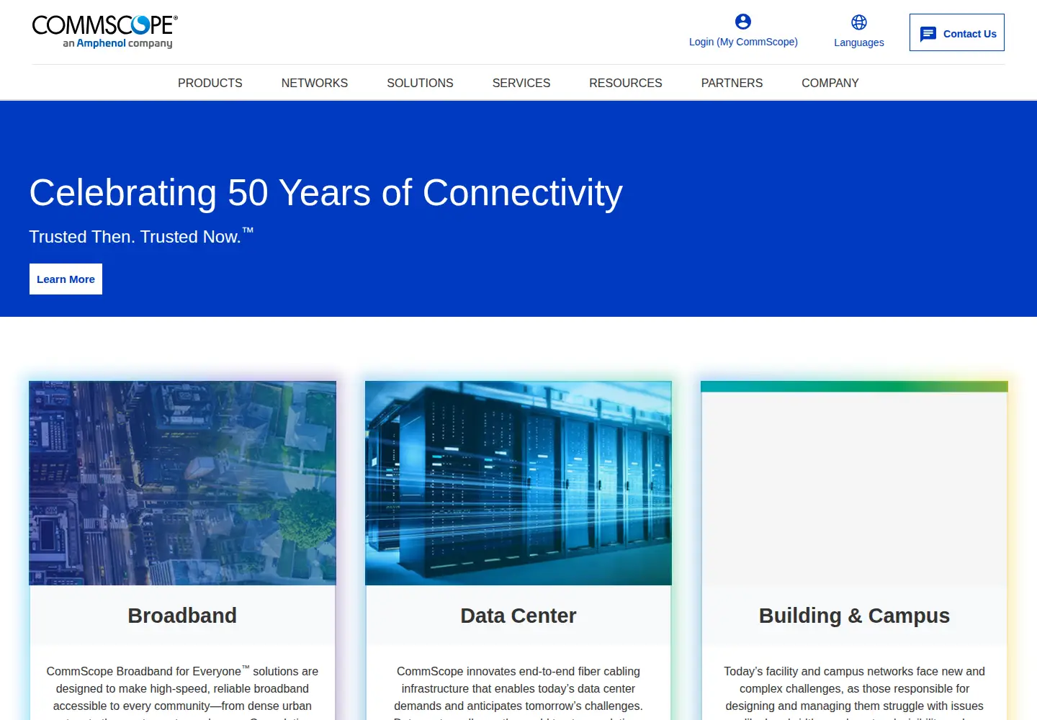Click the Contact Us button text
This screenshot has width=1037, height=720.
click(969, 34)
